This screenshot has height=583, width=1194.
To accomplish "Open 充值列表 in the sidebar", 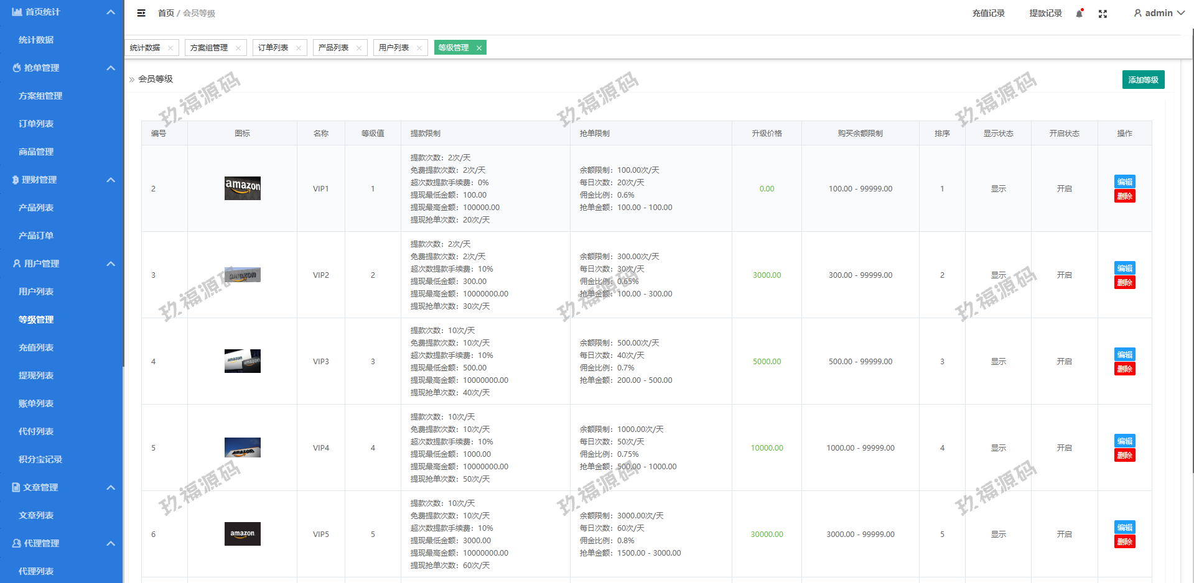I will tap(36, 347).
